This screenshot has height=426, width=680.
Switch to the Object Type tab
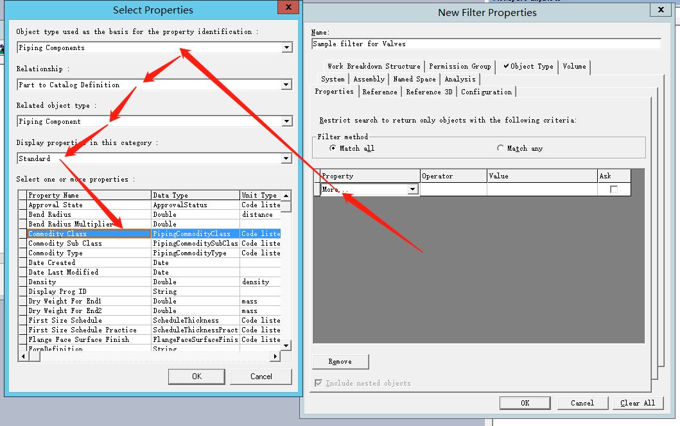click(x=528, y=66)
